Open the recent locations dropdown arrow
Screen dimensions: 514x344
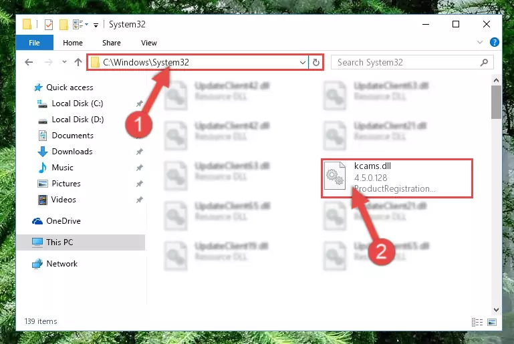tap(64, 62)
